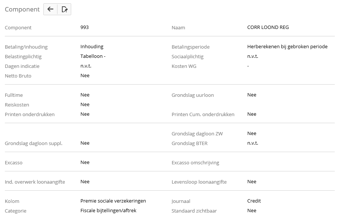This screenshot has height=217, width=337.
Task: Click the edit component pencil icon
Action: [x=64, y=10]
